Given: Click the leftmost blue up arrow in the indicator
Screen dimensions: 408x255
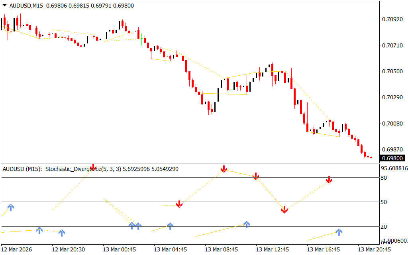Looking at the screenshot, I should pyautogui.click(x=11, y=207).
